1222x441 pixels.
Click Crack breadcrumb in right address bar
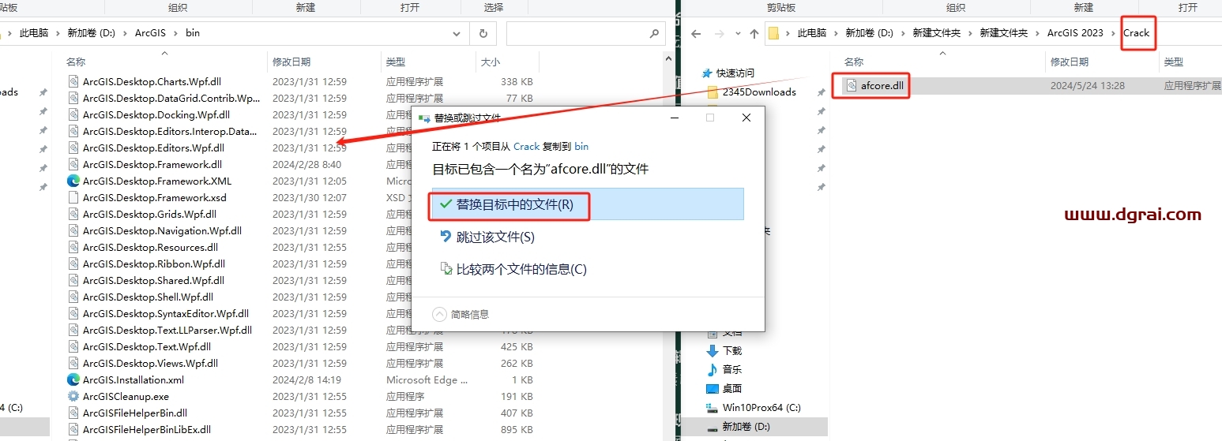pos(1136,33)
